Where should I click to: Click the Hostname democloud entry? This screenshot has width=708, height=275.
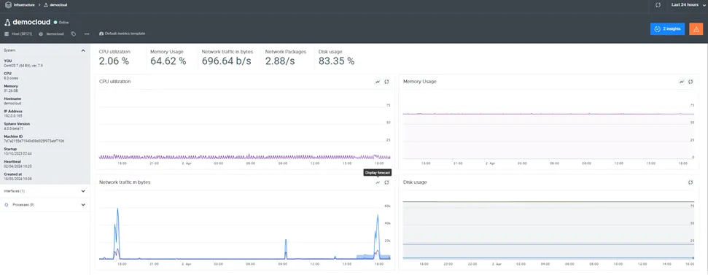pos(12,101)
